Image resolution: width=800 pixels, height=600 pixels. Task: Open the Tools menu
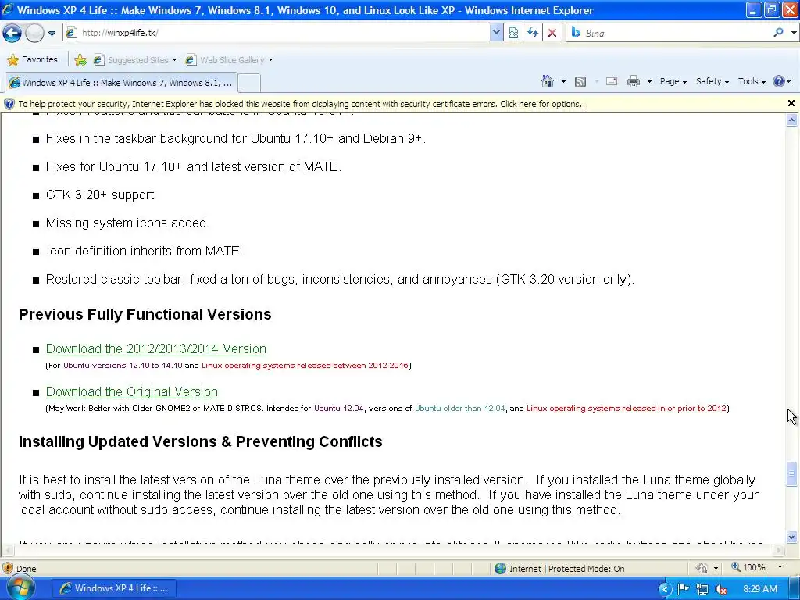pos(752,81)
